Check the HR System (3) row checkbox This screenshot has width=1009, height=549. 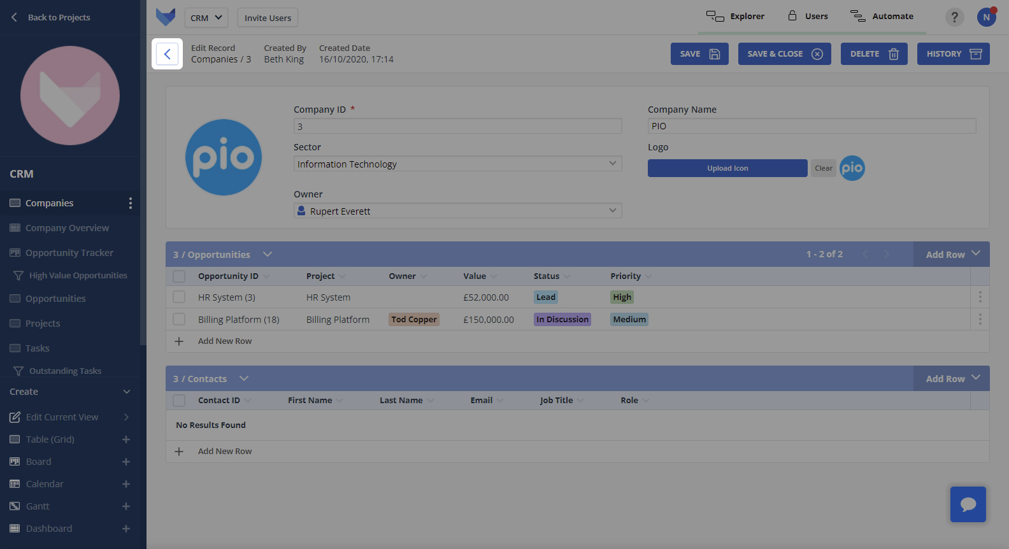click(x=179, y=297)
